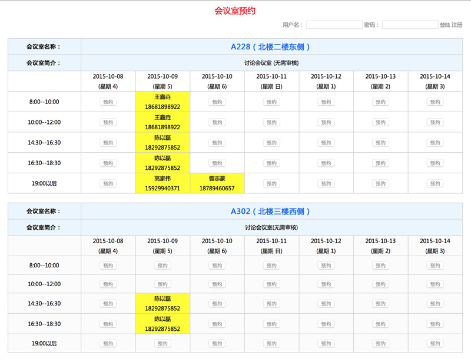Select 曾志豪's yellow booking cell in A228

[x=217, y=183]
